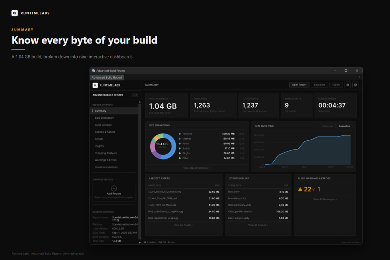390x260 pixels.
Task: Click the pink Audio legend swatch
Action: pyautogui.click(x=180, y=144)
